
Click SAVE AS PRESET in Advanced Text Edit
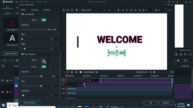pyautogui.click(x=30, y=103)
